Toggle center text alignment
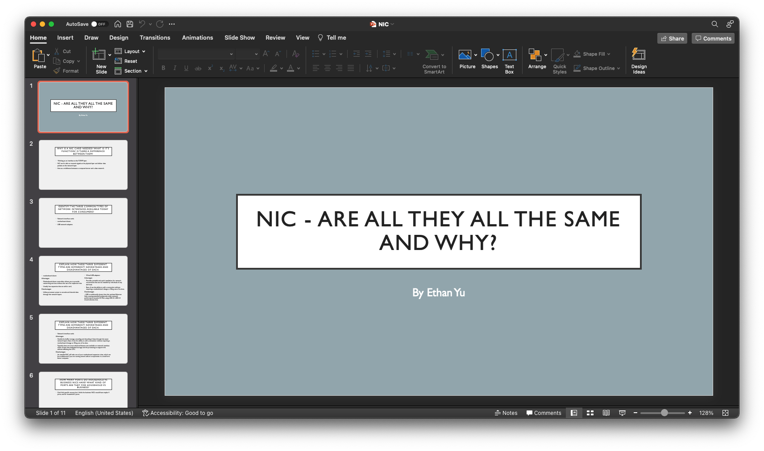764x451 pixels. [x=328, y=68]
